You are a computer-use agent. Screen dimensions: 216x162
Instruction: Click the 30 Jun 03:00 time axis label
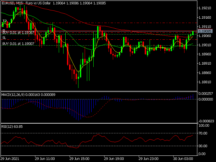click(183, 159)
